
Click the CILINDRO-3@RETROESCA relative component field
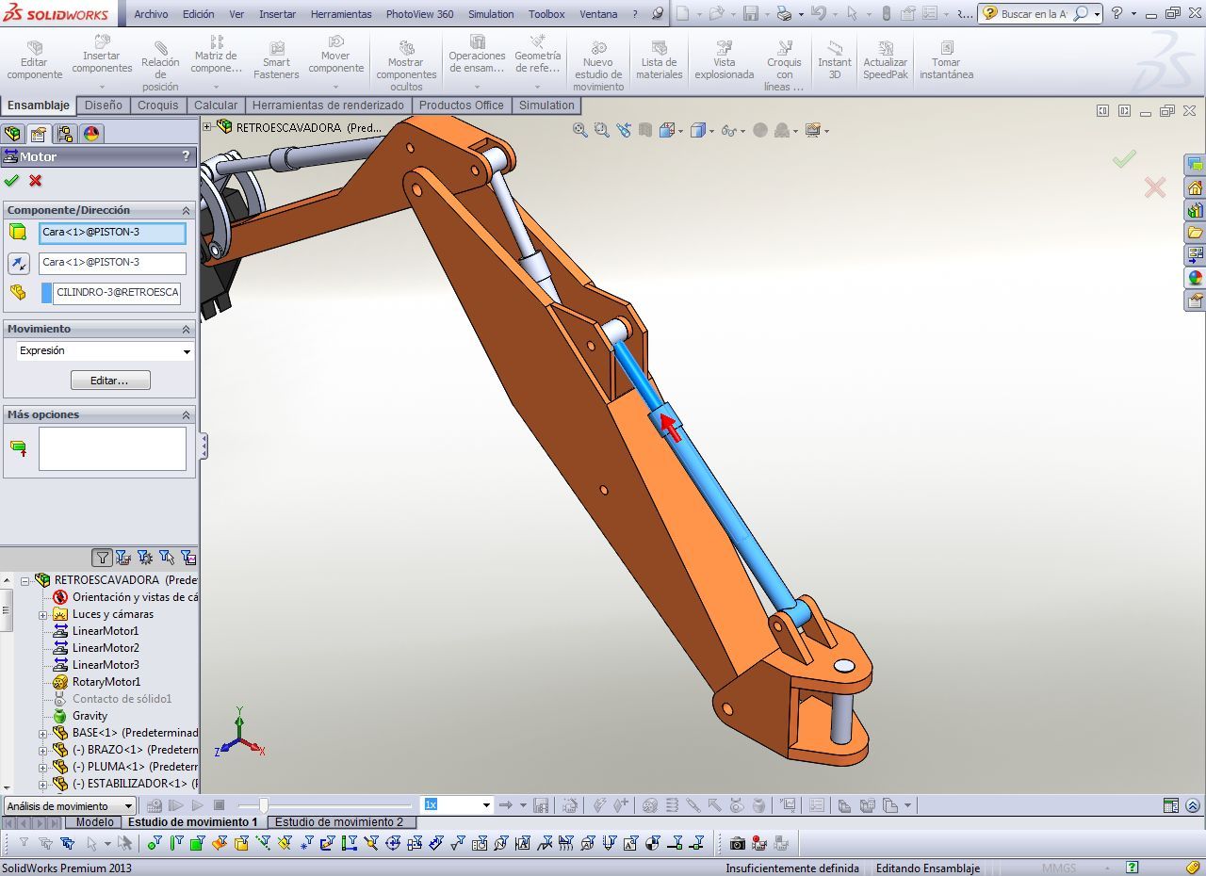[116, 292]
